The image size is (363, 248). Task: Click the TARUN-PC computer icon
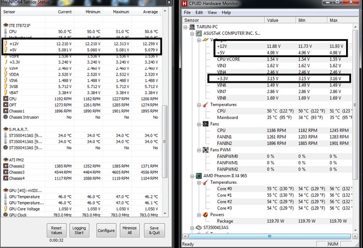(192, 27)
